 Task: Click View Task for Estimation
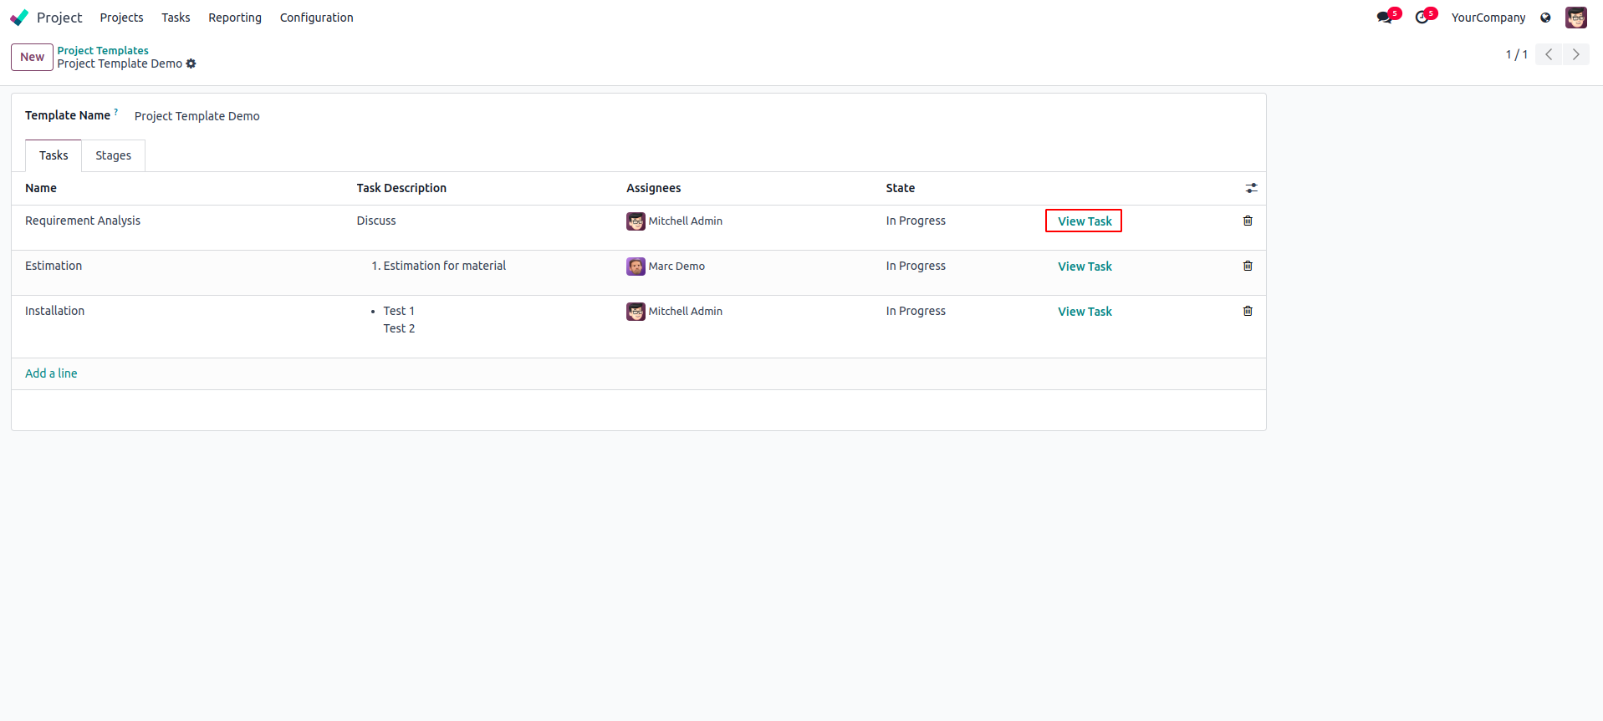click(x=1085, y=267)
